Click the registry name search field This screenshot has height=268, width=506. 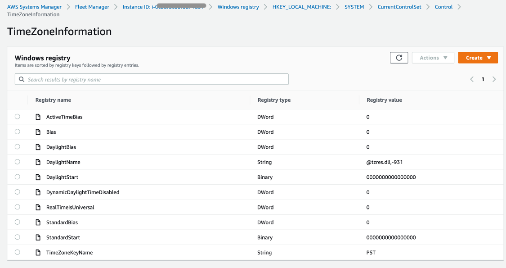click(153, 79)
